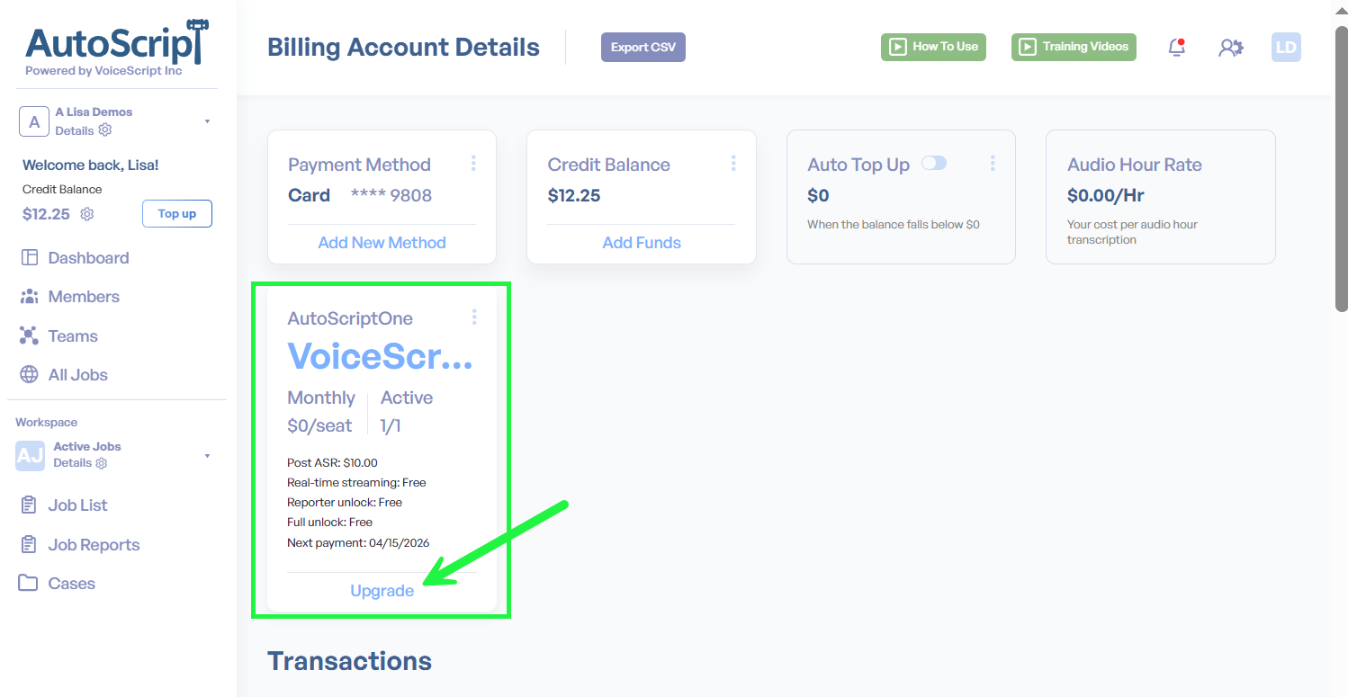Click the Upgrade link on plan card
1348x697 pixels.
click(x=382, y=591)
